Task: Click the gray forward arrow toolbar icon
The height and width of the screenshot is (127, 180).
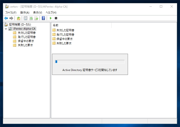Action: [11, 18]
